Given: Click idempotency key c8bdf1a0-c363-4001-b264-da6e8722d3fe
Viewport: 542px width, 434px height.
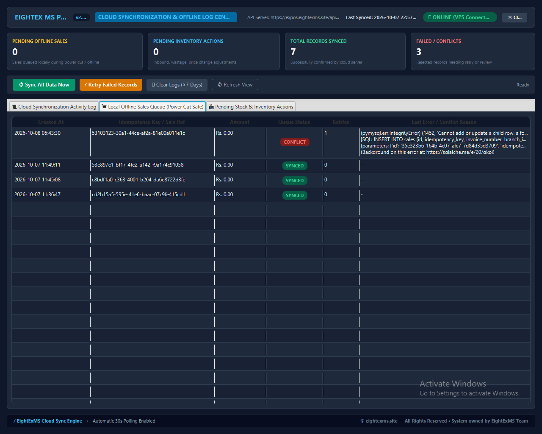Looking at the screenshot, I should coord(138,180).
